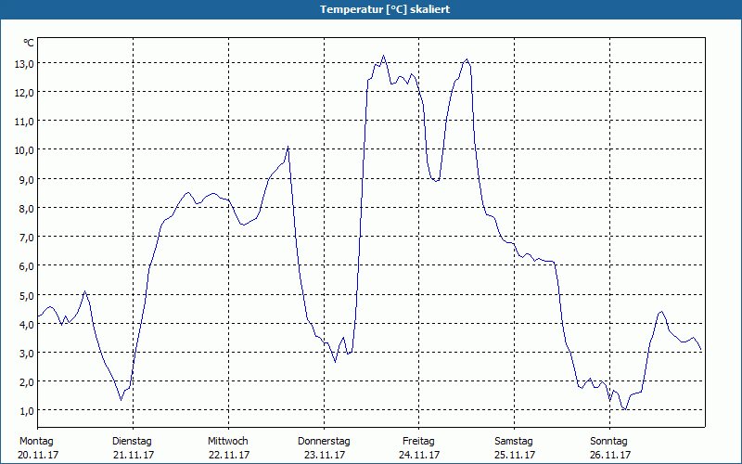The image size is (742, 464).
Task: Click the date 20.11.17
Action: (x=38, y=455)
